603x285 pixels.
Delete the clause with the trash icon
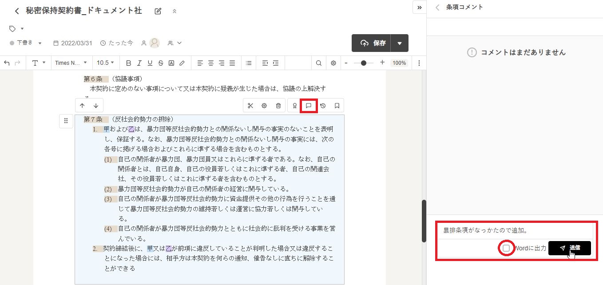pos(278,106)
